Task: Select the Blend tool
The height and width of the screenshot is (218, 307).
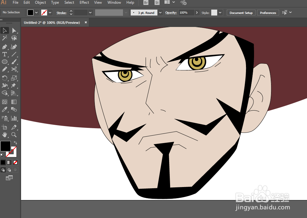Action: (14, 109)
